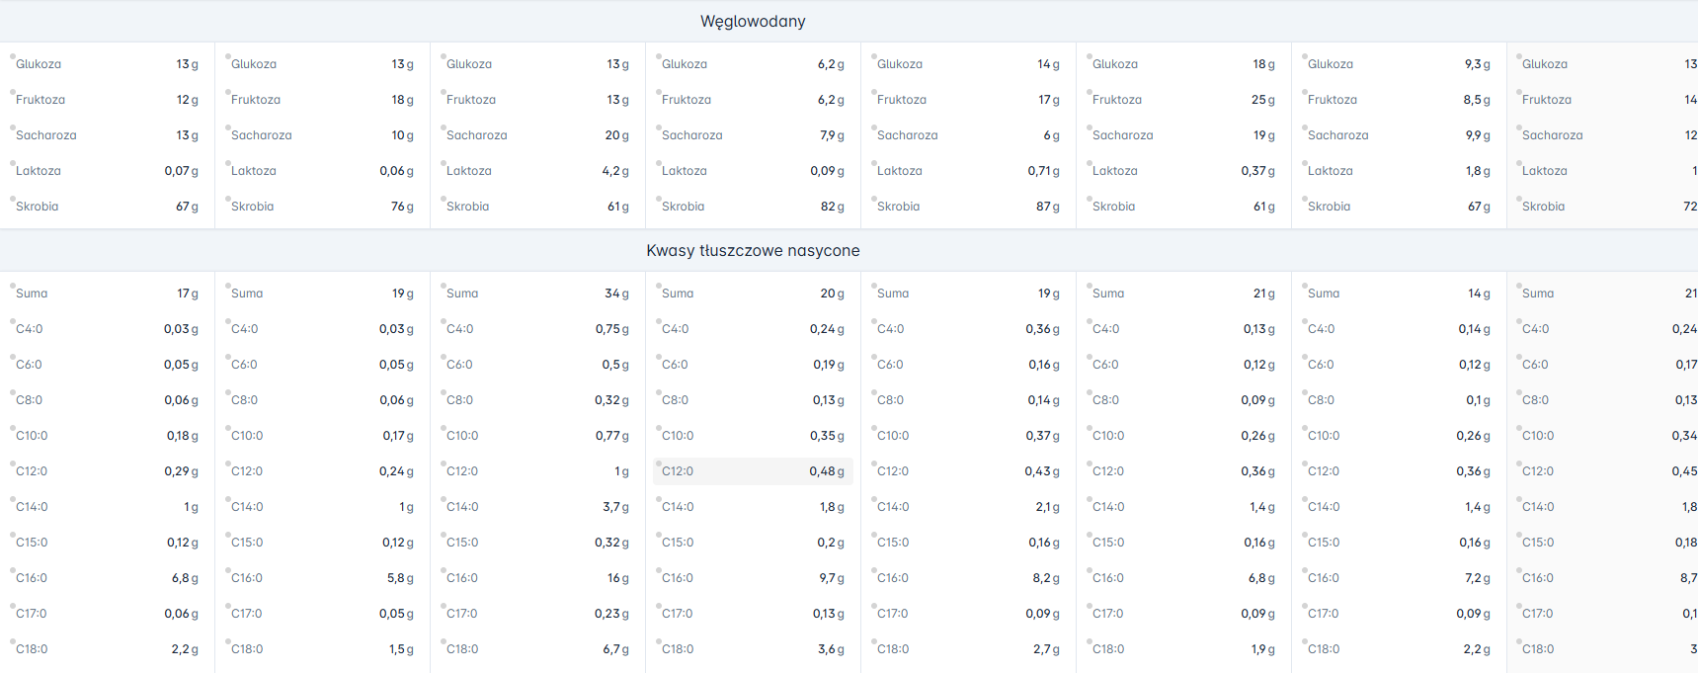Click the dot next to Laktoza 4,2 g

tap(444, 164)
